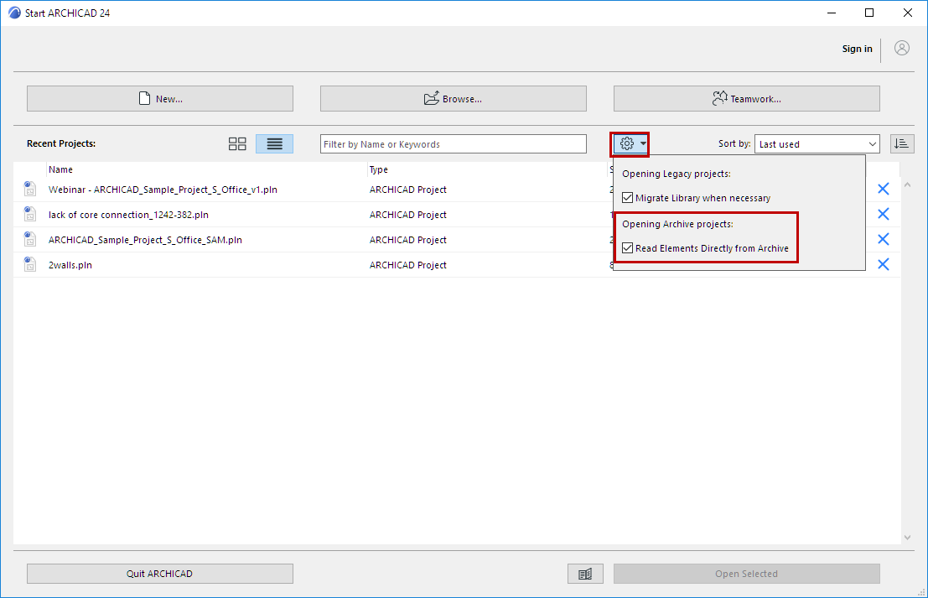
Task: Click the Sign in link
Action: pos(857,49)
